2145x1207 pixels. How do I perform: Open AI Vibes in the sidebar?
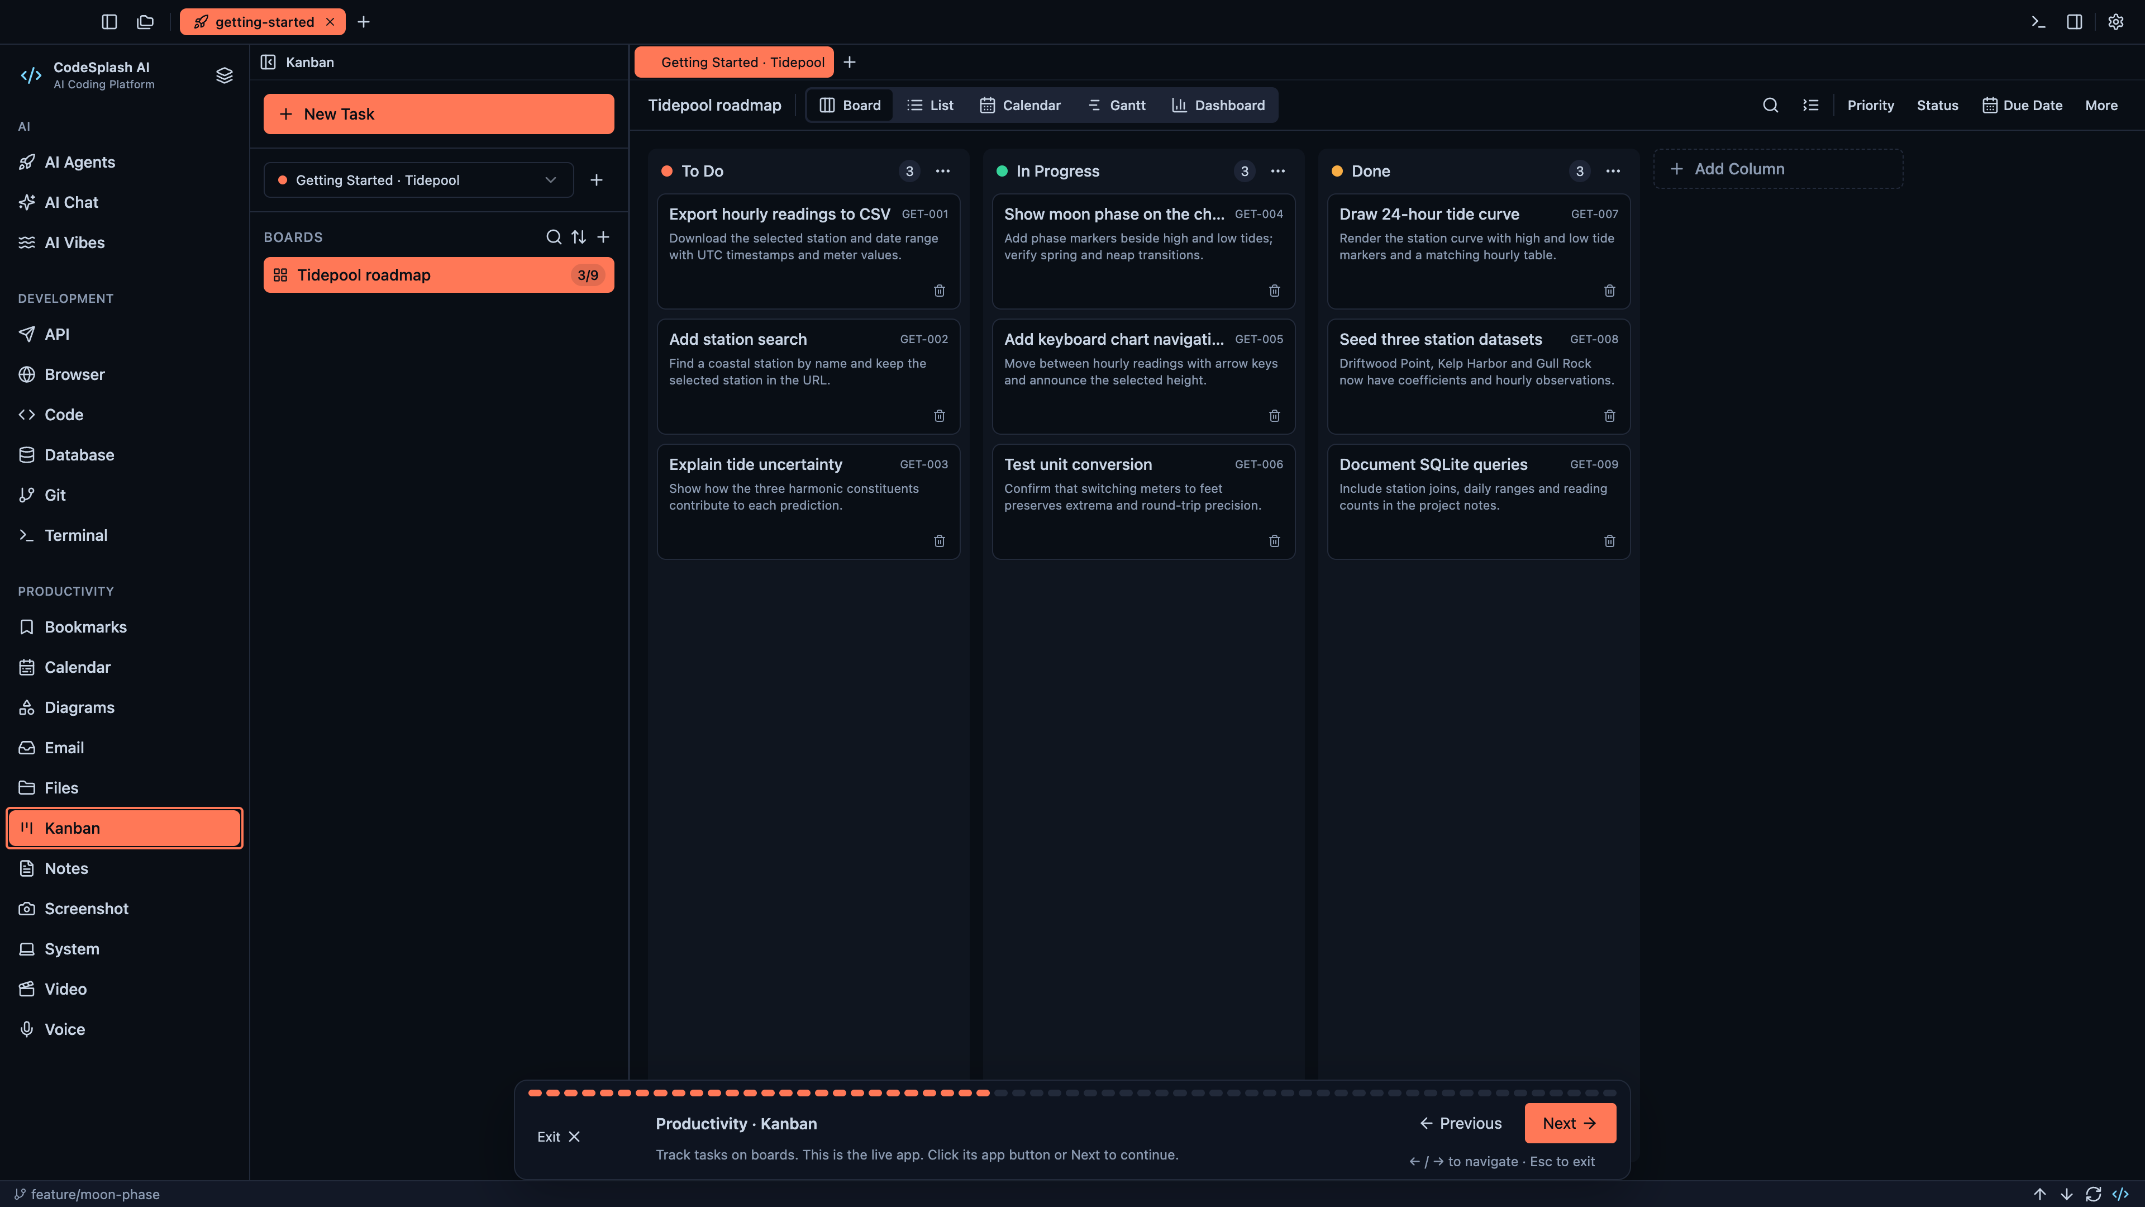124,243
